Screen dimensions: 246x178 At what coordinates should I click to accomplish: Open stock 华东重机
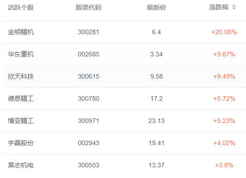[21, 54]
